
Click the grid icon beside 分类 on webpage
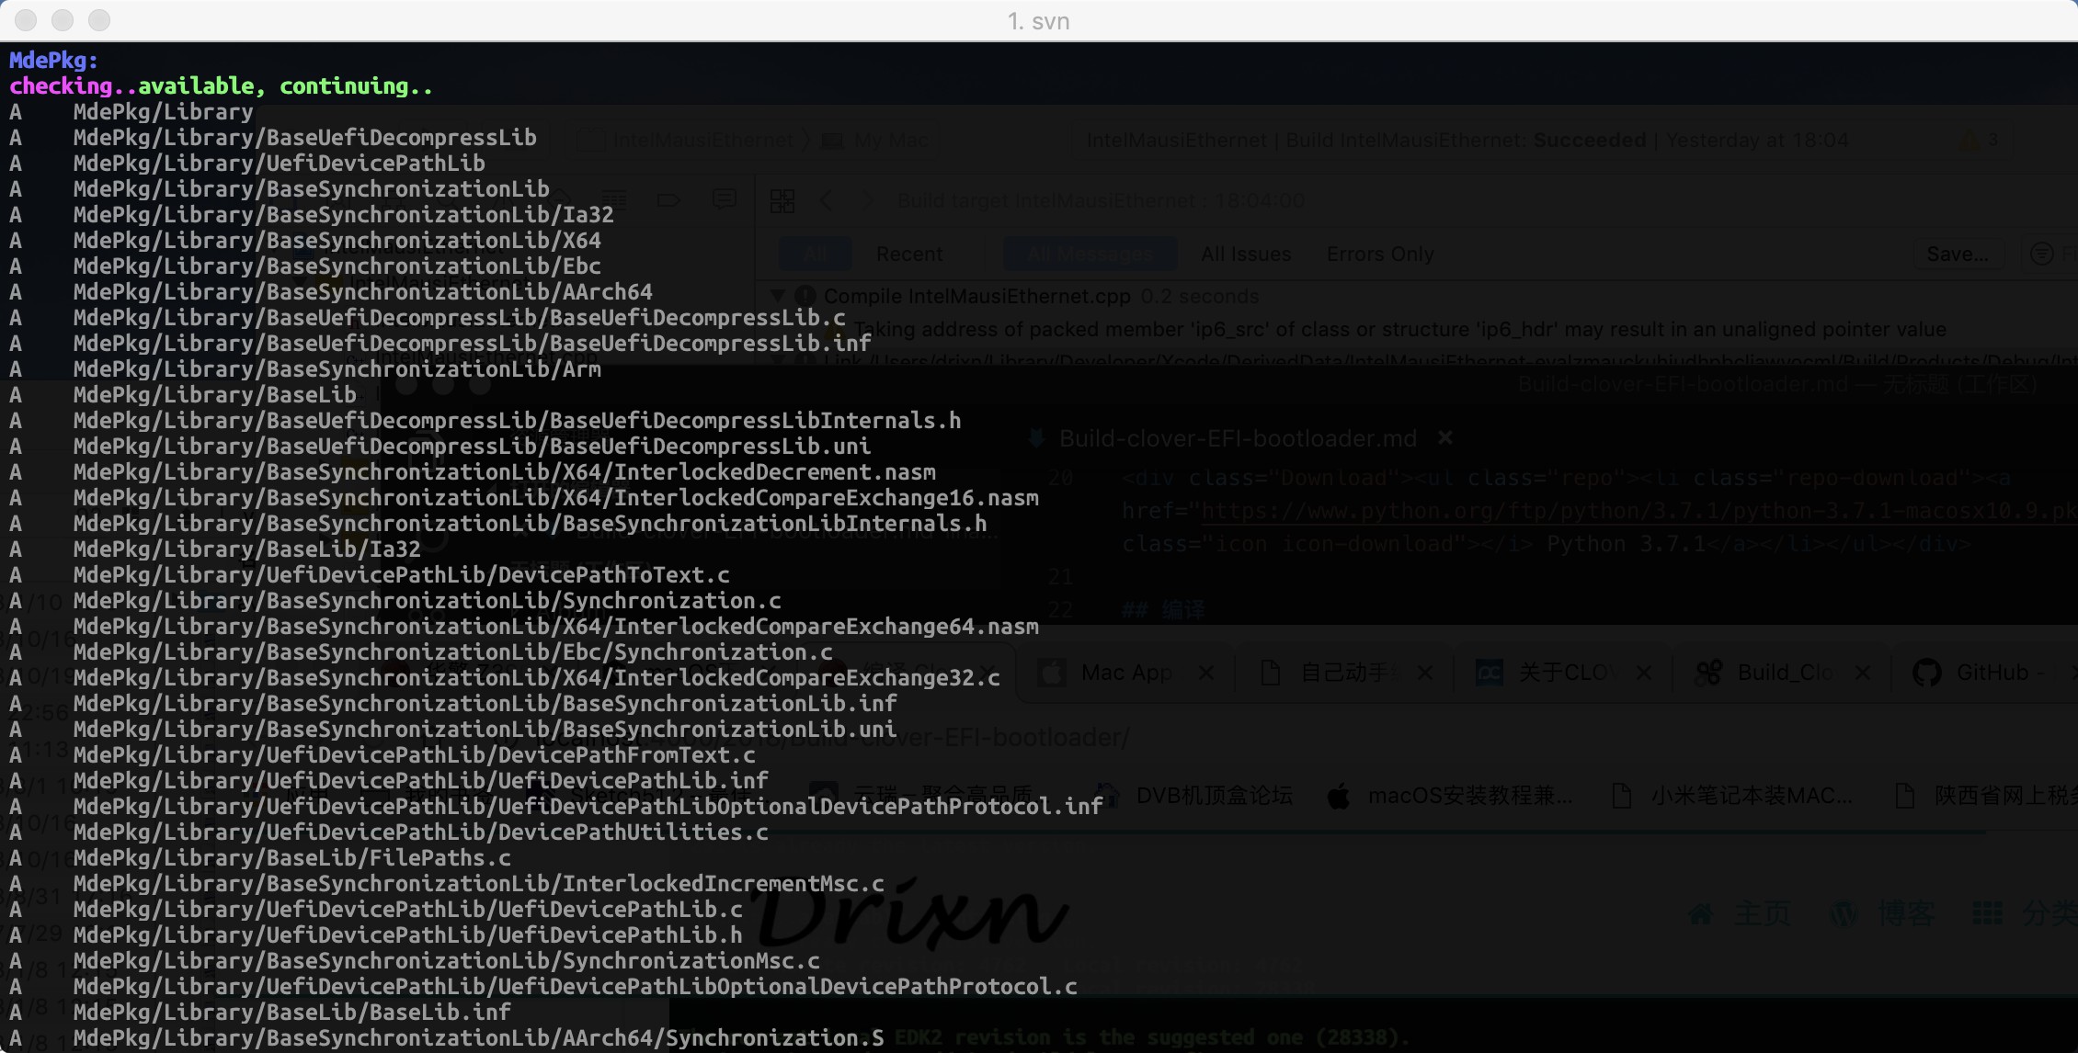tap(1987, 913)
